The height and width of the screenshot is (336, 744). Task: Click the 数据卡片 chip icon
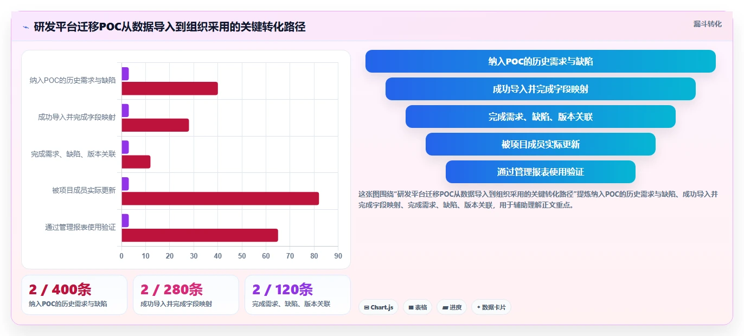478,307
